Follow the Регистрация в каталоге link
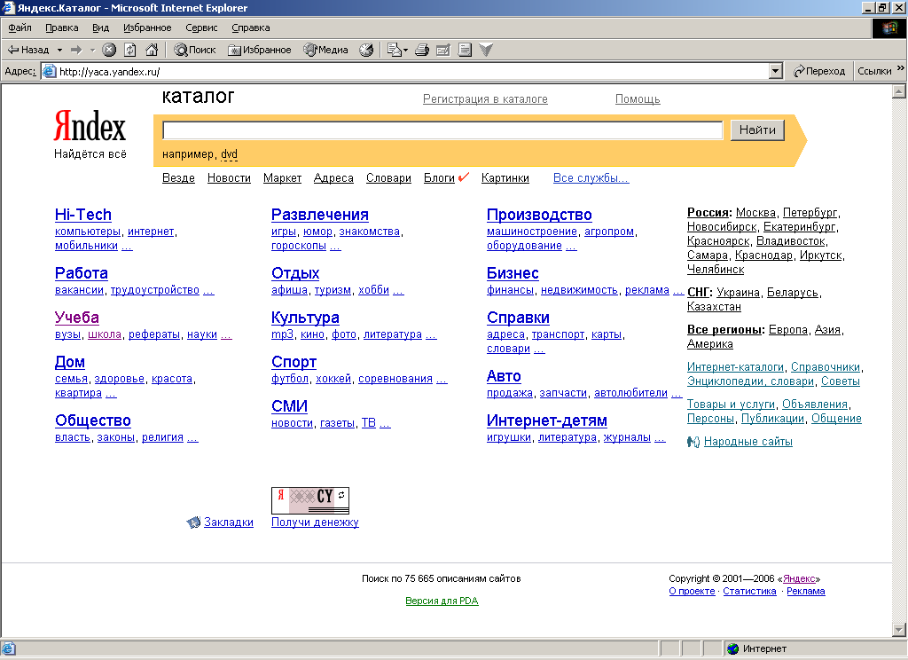The width and height of the screenshot is (908, 660). point(485,99)
